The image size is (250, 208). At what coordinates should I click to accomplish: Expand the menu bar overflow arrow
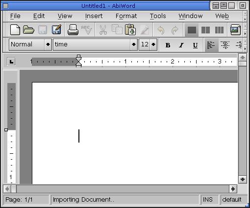pyautogui.click(x=245, y=19)
